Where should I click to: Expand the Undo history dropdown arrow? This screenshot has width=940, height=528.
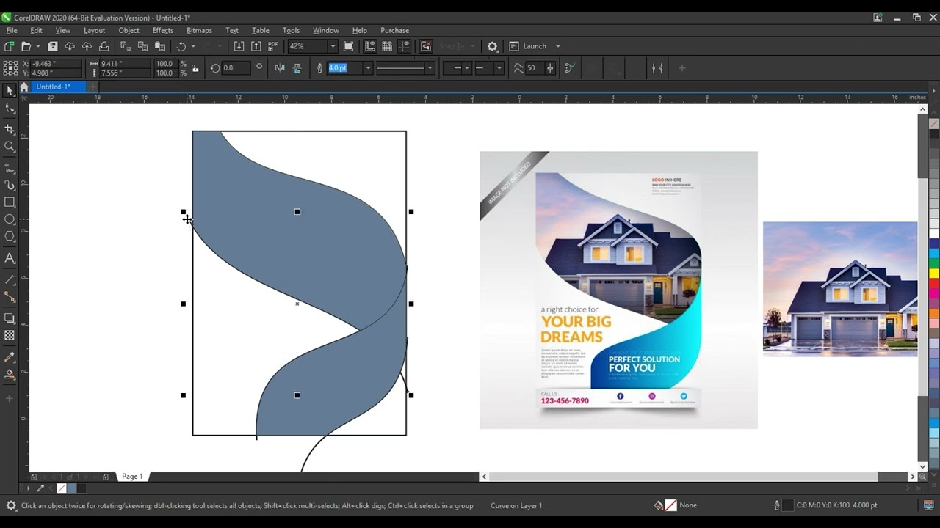[x=193, y=46]
